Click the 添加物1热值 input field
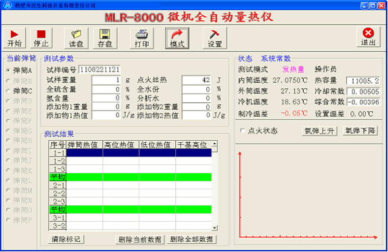 (106, 115)
